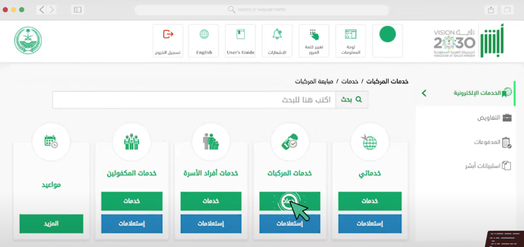This screenshot has width=524, height=247.
Task: Switch language with the English globe icon
Action: click(x=204, y=35)
